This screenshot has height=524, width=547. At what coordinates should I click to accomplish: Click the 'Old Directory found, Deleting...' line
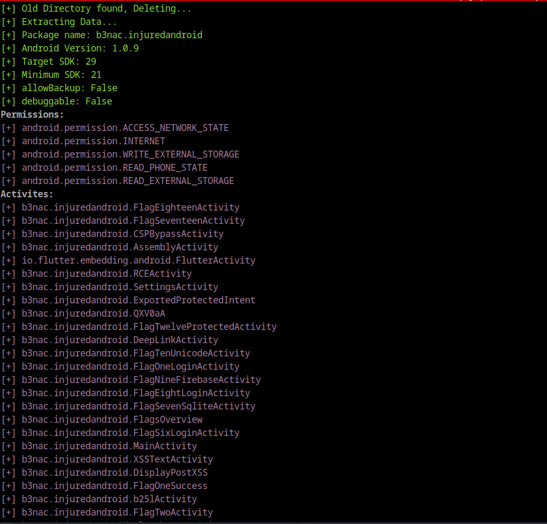[96, 8]
